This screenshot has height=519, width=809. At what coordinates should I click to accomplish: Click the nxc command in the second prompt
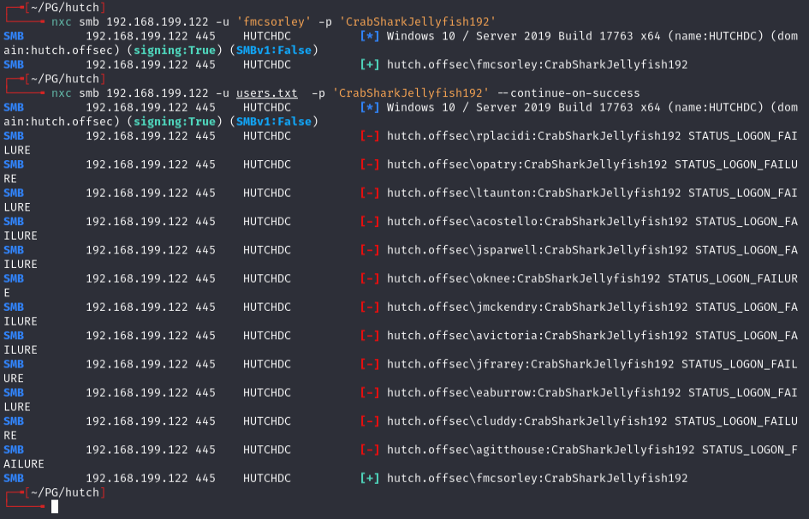(62, 93)
